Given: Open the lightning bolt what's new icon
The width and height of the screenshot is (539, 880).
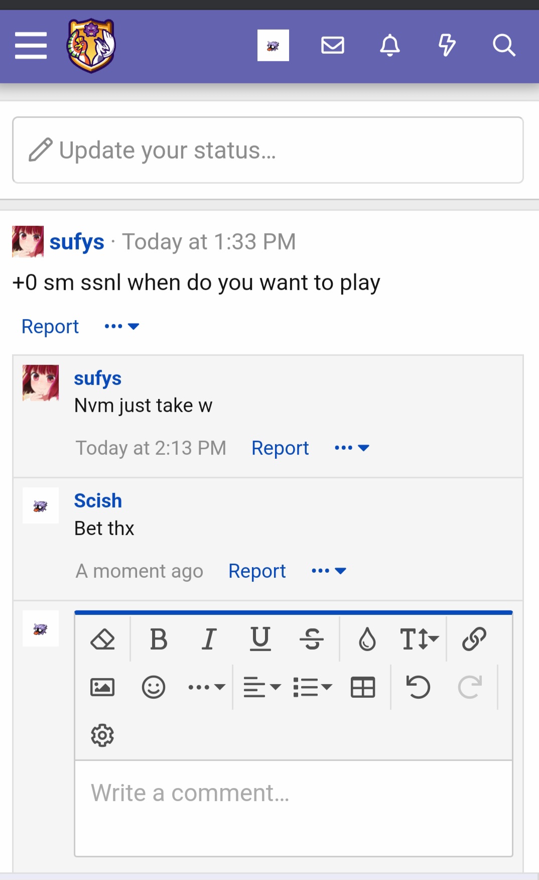Looking at the screenshot, I should coord(447,46).
